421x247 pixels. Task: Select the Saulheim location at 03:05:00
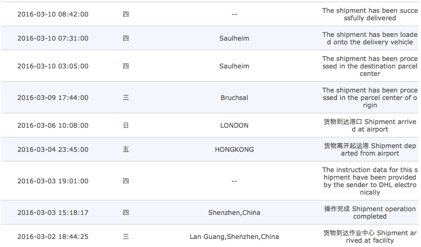[234, 66]
